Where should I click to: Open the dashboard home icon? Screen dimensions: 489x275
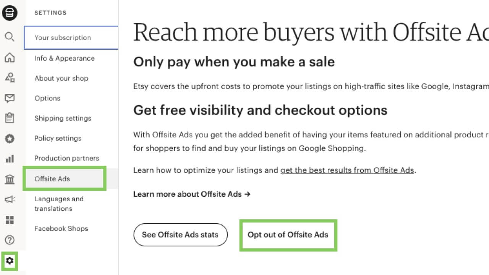10,57
